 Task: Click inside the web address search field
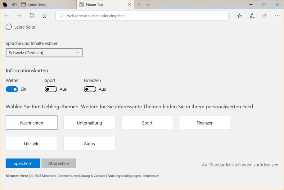(x=142, y=16)
